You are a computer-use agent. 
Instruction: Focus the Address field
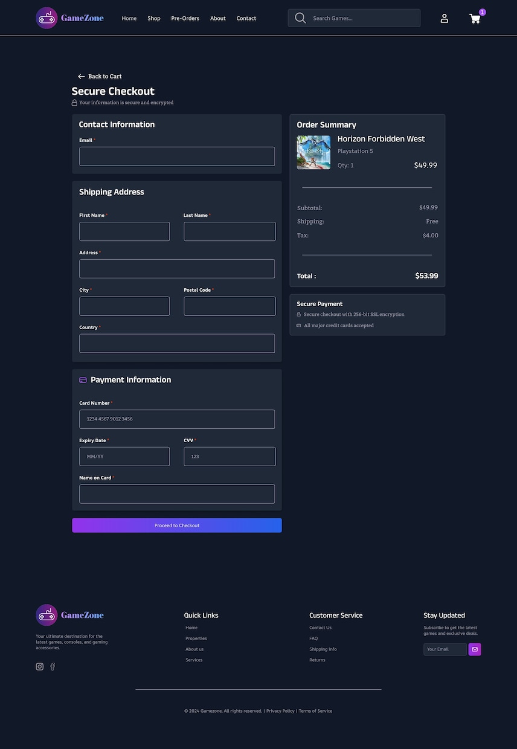(177, 269)
